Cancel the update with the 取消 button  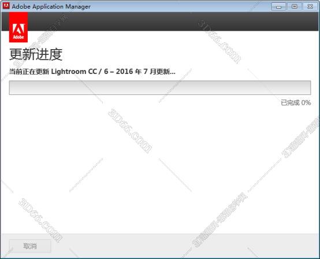(30, 246)
